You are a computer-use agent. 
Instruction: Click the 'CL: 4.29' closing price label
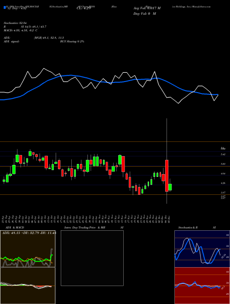pos(84,8)
